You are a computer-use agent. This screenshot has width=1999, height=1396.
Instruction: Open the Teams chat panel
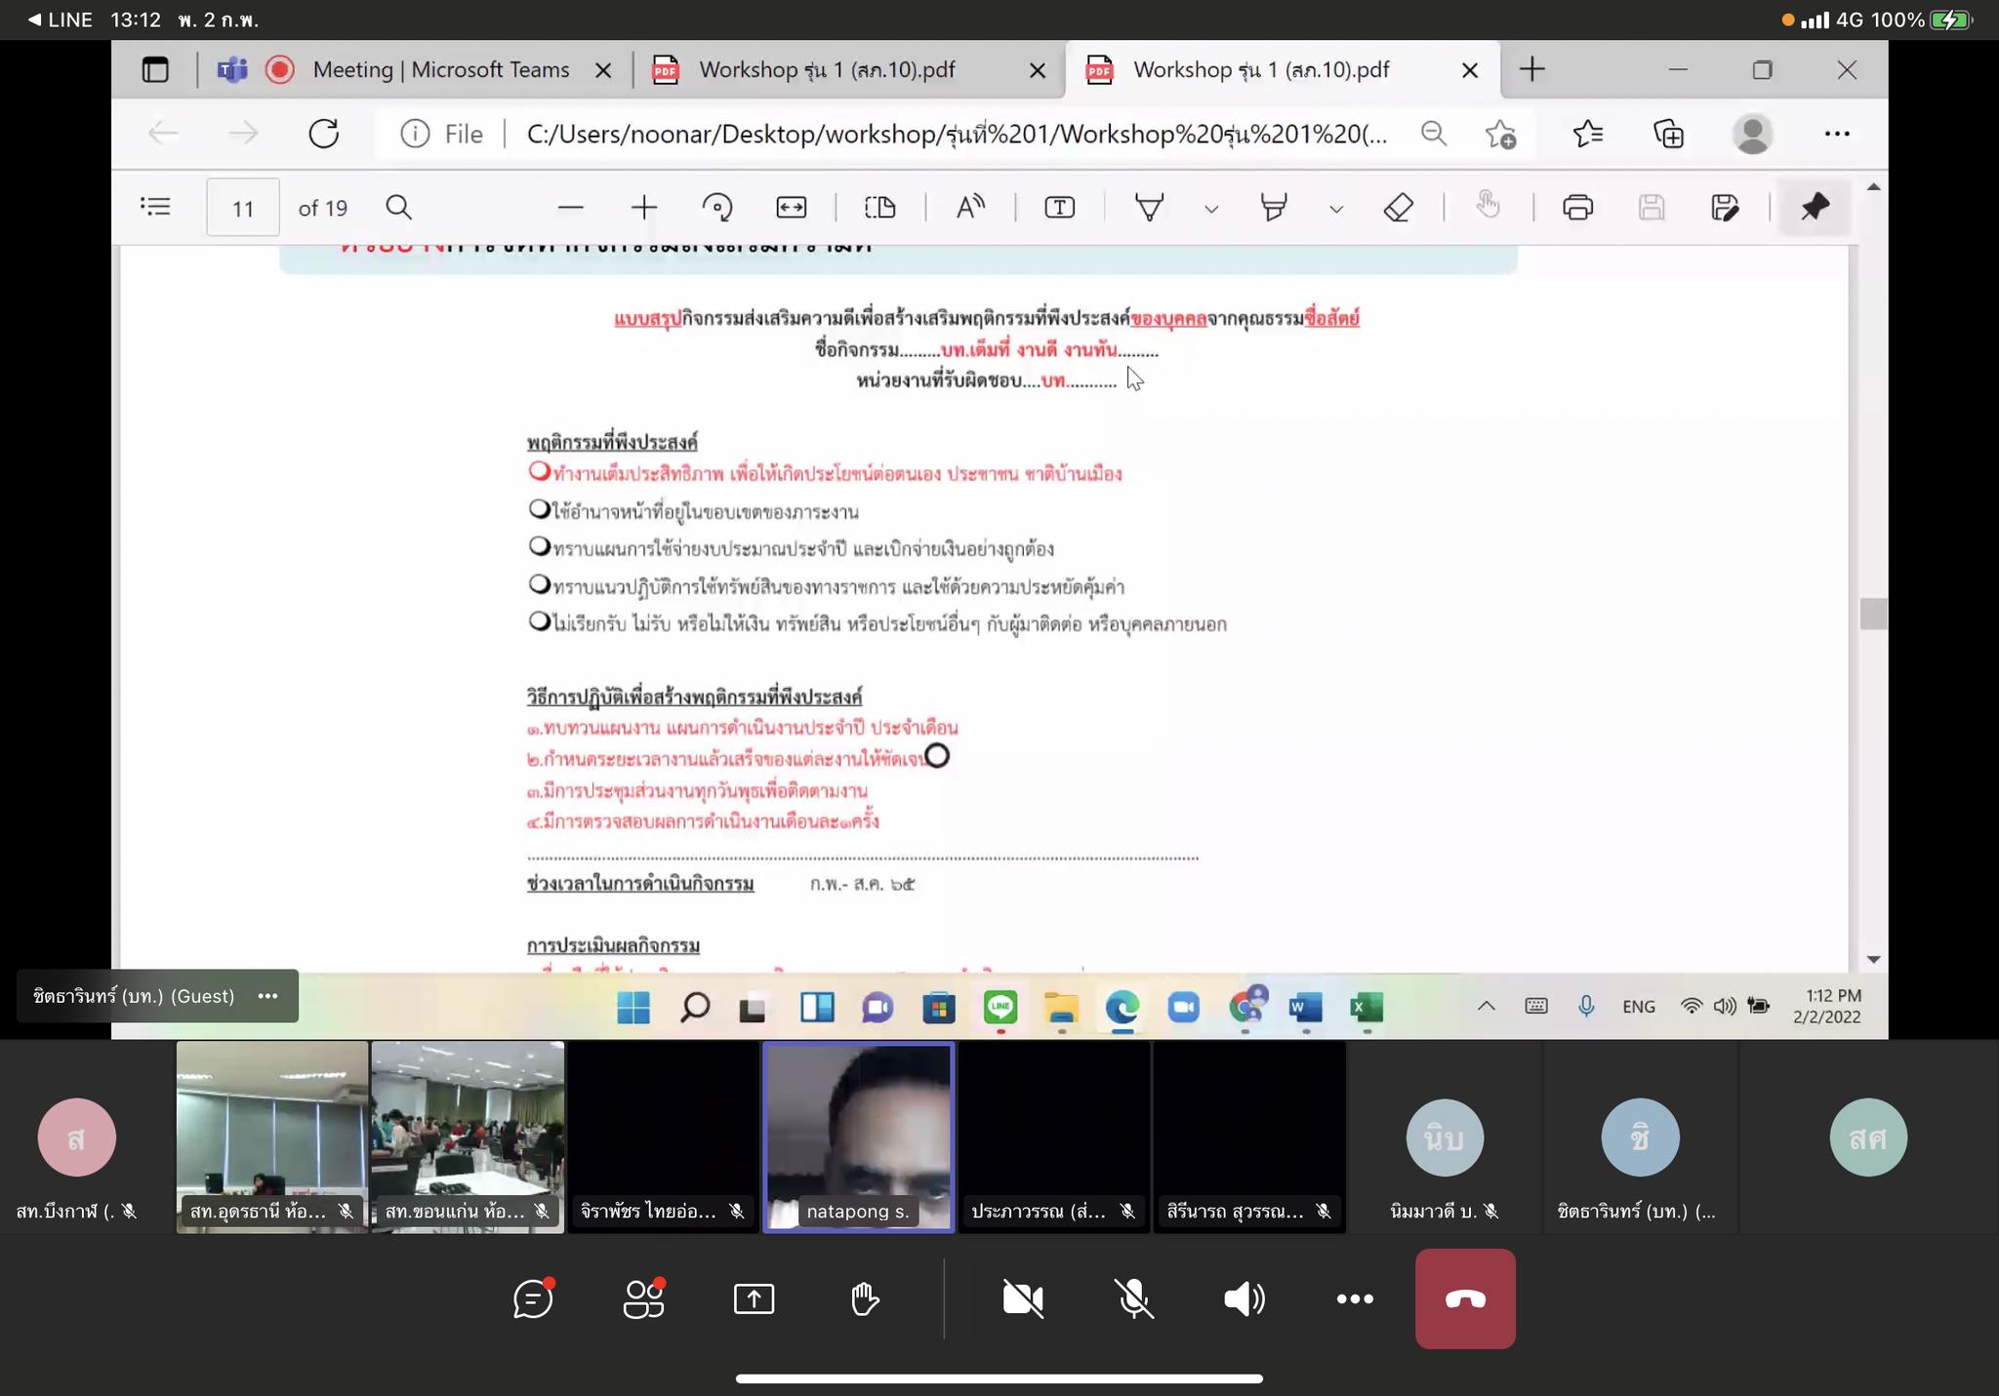[x=533, y=1298]
